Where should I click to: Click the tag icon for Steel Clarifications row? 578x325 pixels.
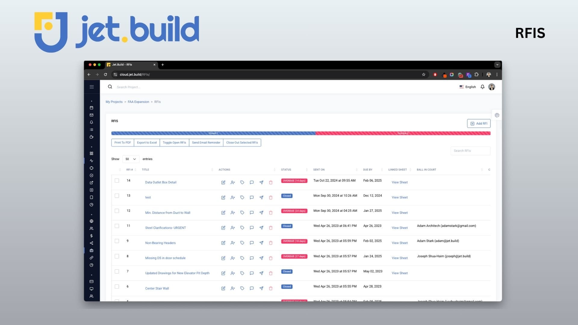[242, 228]
